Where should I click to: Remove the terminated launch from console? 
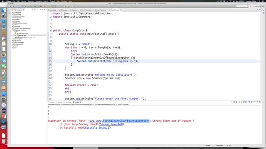pyautogui.click(x=234, y=102)
